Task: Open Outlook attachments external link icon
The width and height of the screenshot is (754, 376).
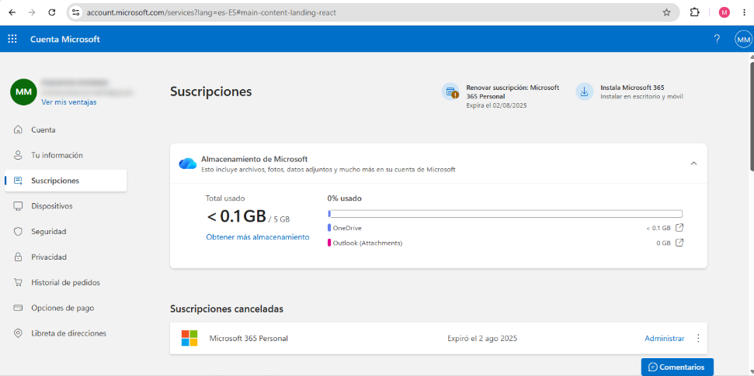Action: 679,243
